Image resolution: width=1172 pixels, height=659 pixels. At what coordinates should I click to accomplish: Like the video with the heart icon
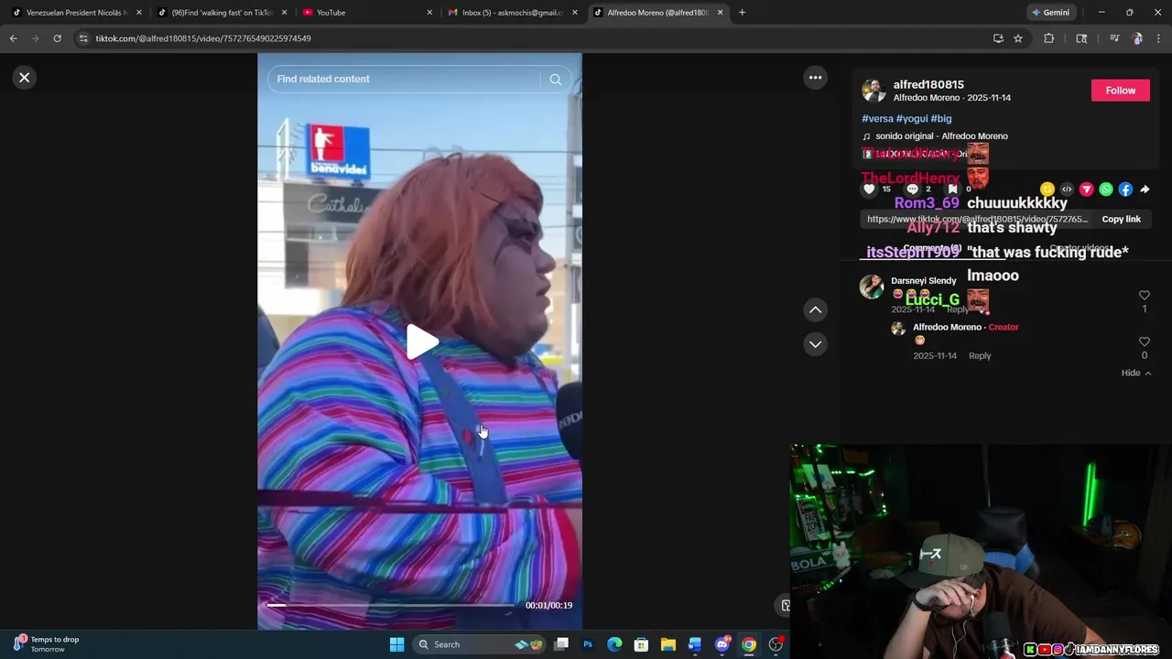tap(869, 189)
